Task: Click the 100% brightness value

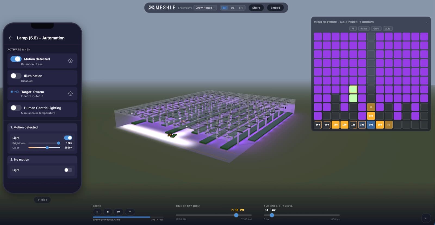Action: tap(69, 143)
